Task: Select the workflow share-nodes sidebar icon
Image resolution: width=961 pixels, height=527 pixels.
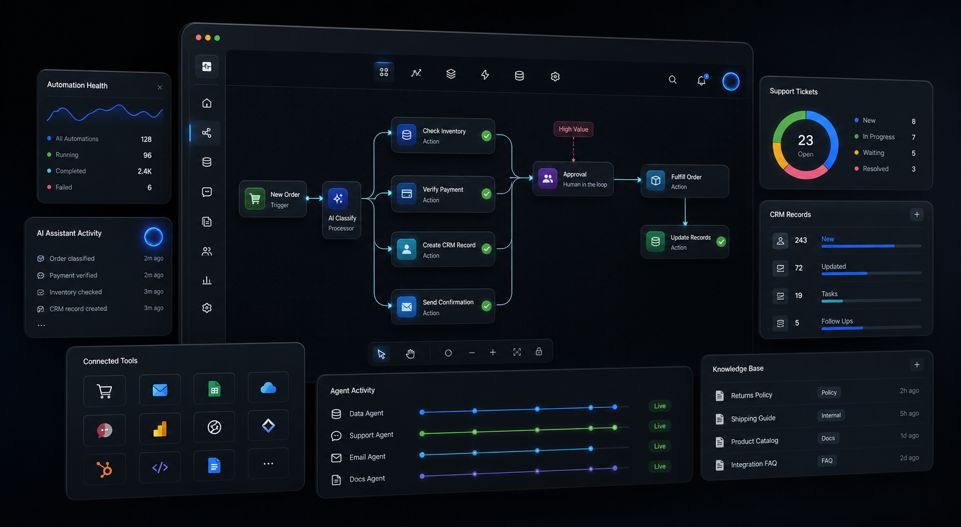Action: pos(207,133)
